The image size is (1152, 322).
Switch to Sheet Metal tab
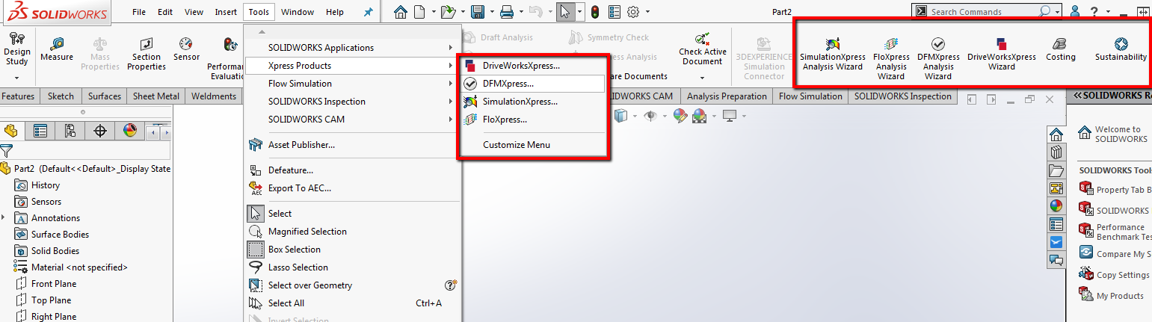(x=155, y=96)
